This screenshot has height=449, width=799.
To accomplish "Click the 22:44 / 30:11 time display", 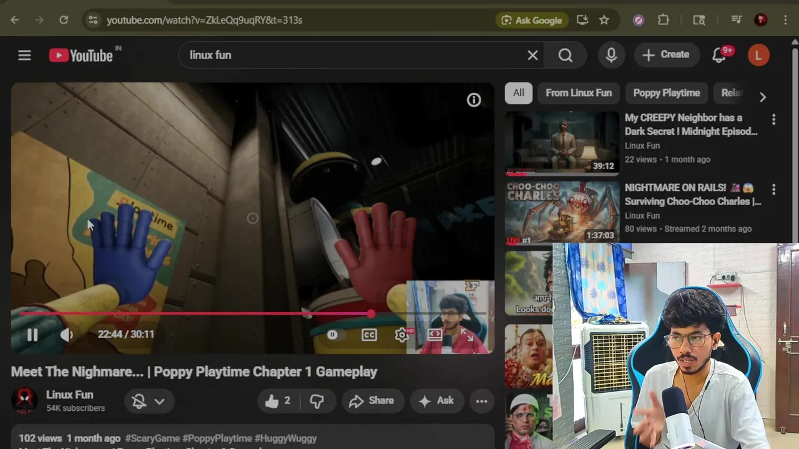I will click(x=125, y=334).
